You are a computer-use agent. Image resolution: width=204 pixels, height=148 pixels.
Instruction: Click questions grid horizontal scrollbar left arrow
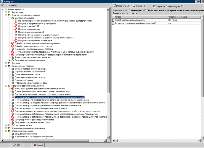coord(113,141)
